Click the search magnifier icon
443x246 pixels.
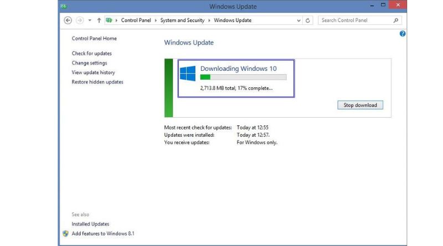click(x=396, y=20)
